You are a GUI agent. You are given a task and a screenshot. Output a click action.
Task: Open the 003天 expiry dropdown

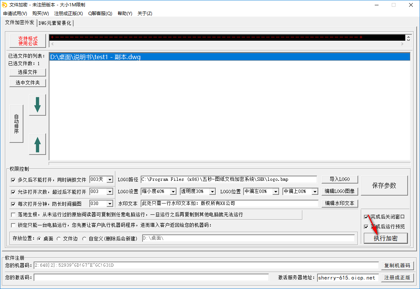tap(110, 180)
